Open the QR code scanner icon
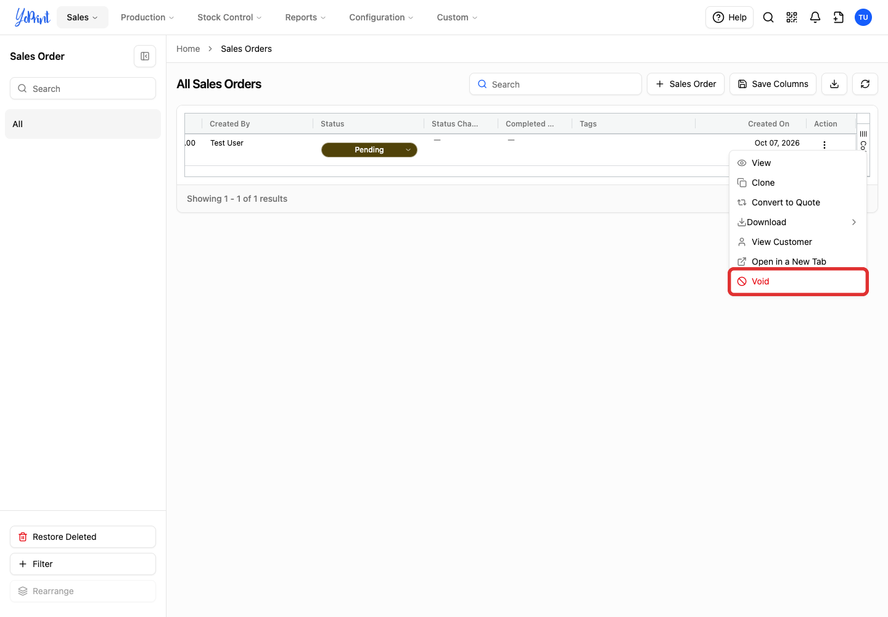 (792, 17)
